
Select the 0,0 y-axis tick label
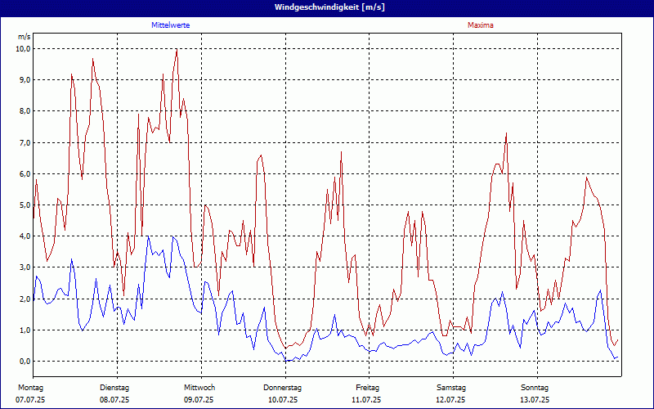click(x=25, y=362)
